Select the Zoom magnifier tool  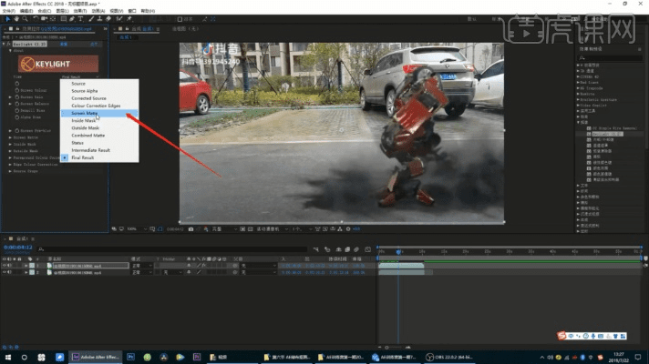pos(24,20)
